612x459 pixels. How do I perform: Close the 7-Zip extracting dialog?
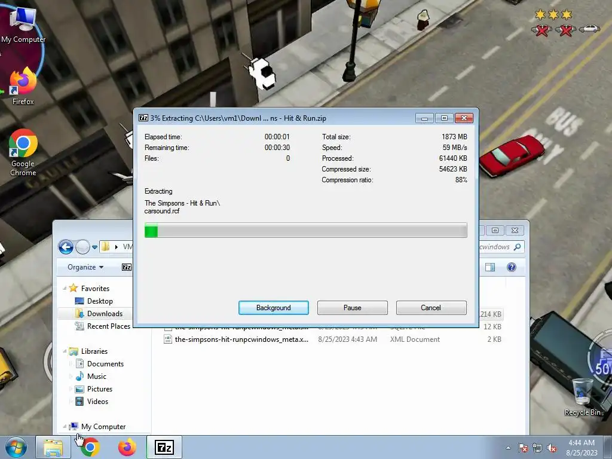464,118
